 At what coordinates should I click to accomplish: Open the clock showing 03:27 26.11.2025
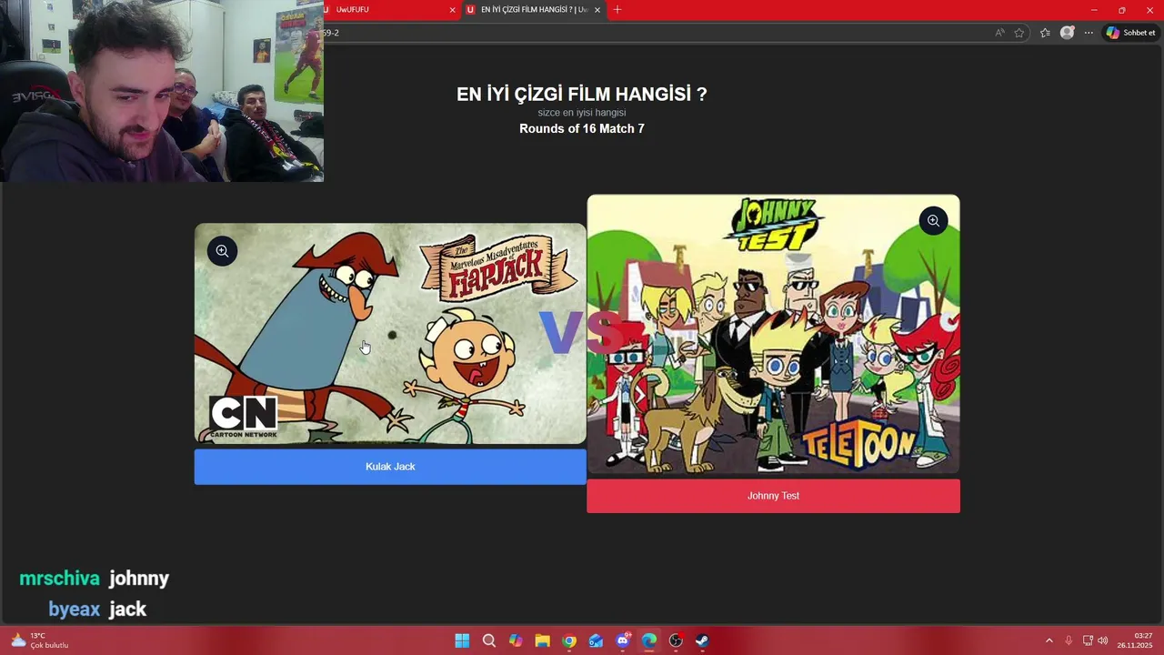1136,640
